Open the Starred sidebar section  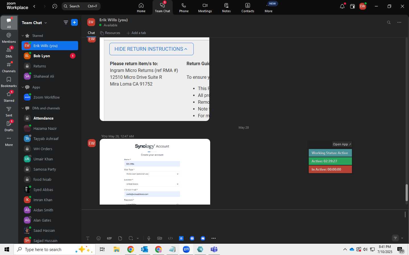(x=9, y=97)
